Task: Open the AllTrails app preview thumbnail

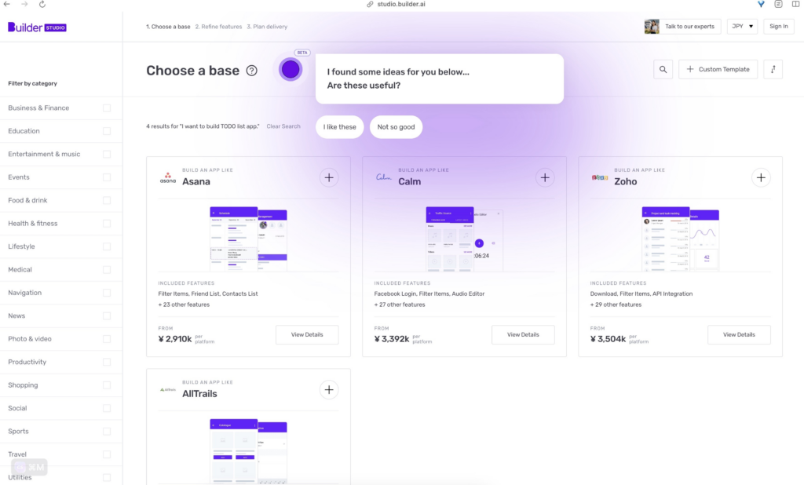Action: coord(249,451)
